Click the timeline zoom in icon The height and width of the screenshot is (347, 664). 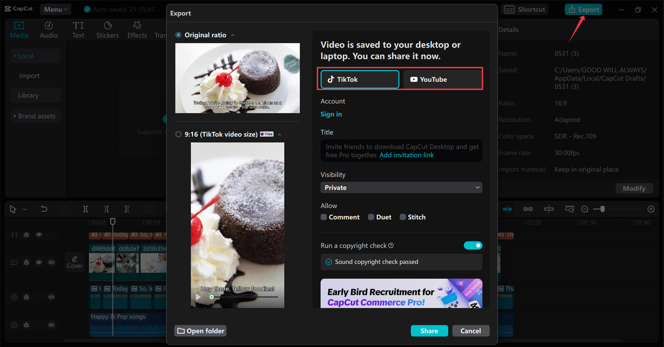[651, 209]
